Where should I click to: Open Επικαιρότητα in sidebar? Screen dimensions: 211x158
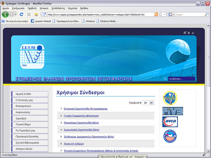pos(30,106)
